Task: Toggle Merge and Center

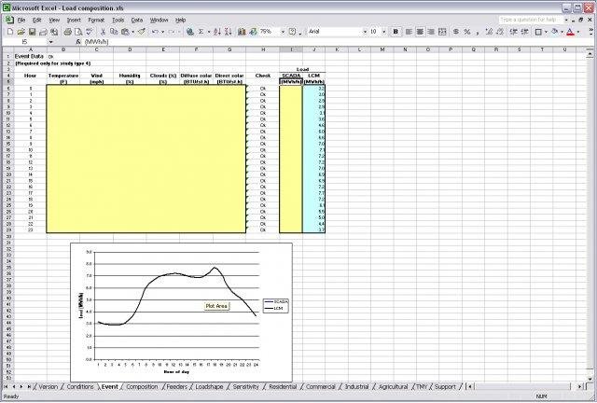Action: pyautogui.click(x=442, y=32)
